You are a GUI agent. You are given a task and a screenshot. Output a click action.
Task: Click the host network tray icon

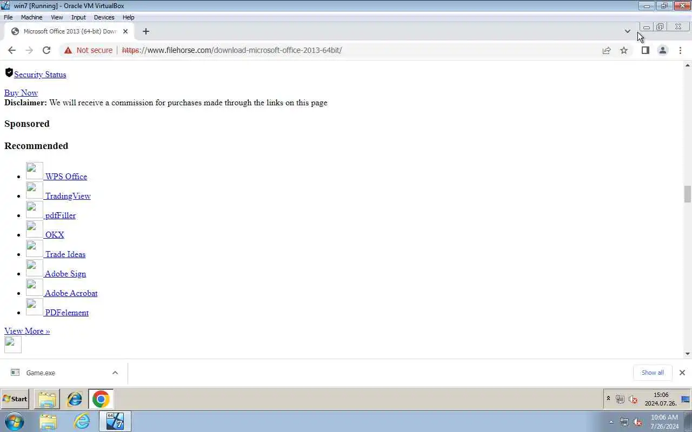tap(624, 422)
